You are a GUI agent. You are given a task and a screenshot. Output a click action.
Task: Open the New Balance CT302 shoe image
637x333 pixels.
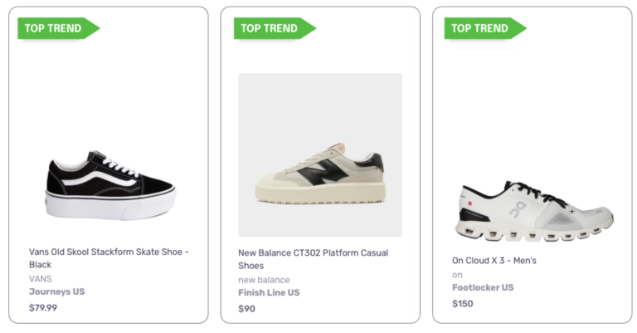[320, 155]
